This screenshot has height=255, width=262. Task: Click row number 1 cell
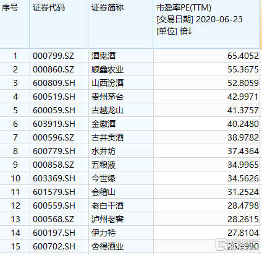15,56
